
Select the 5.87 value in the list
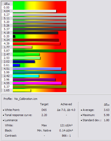7,51
